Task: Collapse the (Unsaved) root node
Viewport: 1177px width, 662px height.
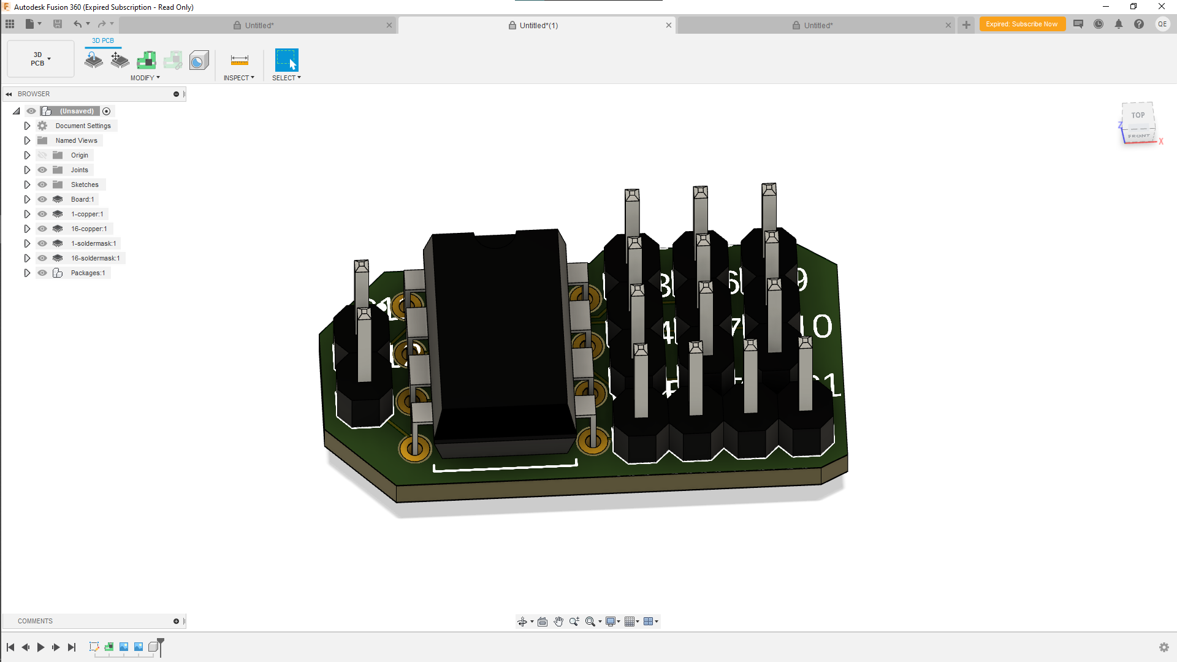Action: tap(17, 111)
